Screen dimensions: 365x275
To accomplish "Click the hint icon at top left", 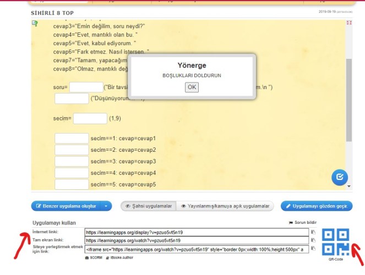I will point(35,23).
